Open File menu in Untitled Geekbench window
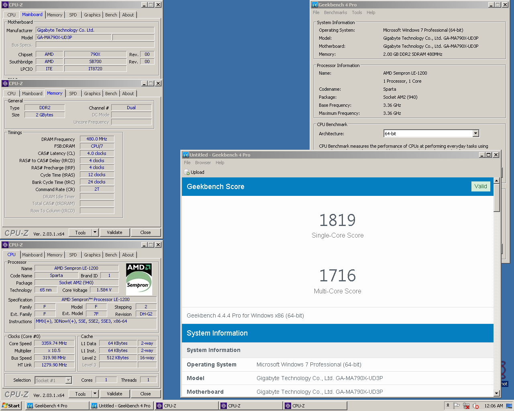 pos(187,163)
